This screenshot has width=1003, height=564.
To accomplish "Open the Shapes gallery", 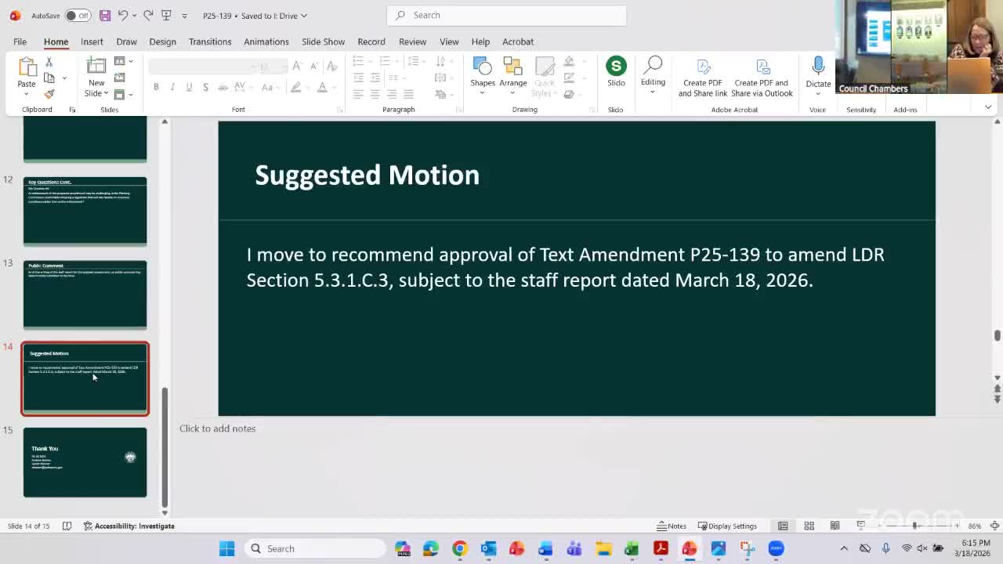I will pos(483,72).
